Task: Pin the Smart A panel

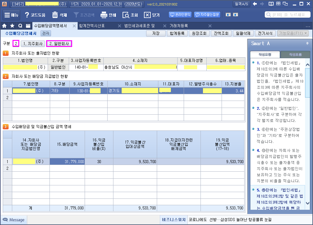Action: 307,43
